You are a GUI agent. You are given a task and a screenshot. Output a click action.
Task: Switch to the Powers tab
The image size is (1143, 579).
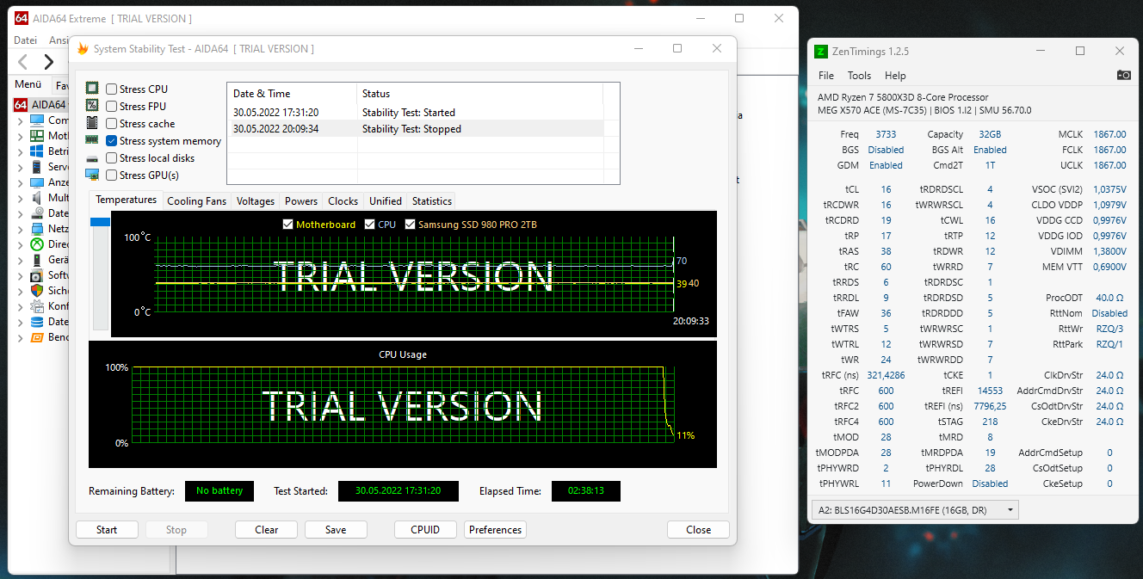point(301,201)
